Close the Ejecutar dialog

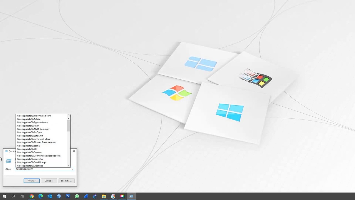click(74, 151)
